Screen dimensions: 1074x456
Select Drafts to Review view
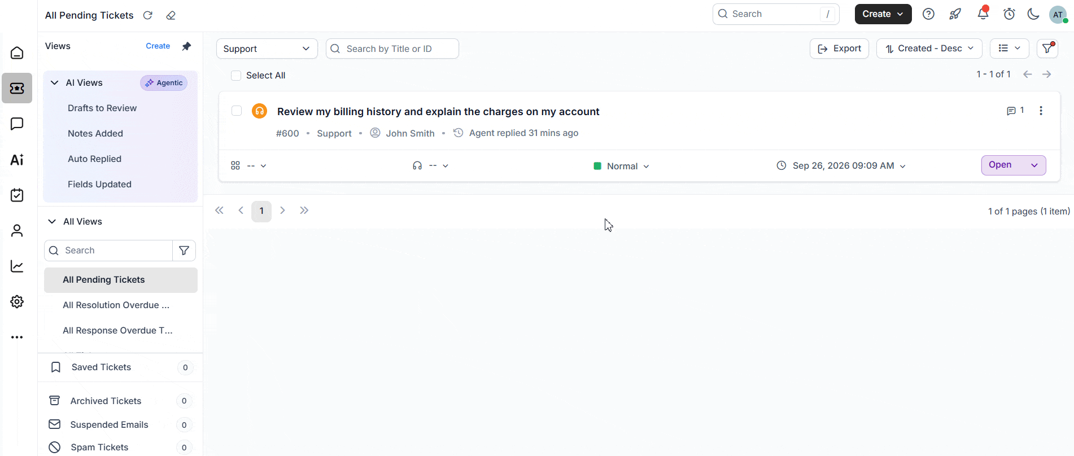coord(102,108)
